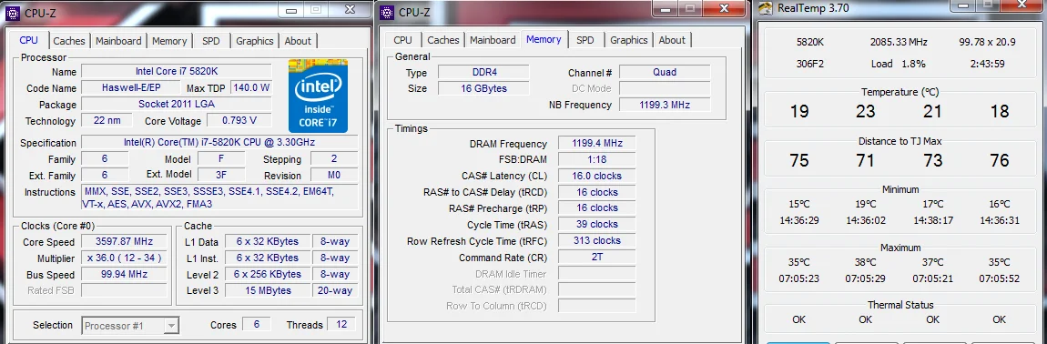Click the Core Speed value field
Viewport: 1047px width, 344px height.
[124, 241]
